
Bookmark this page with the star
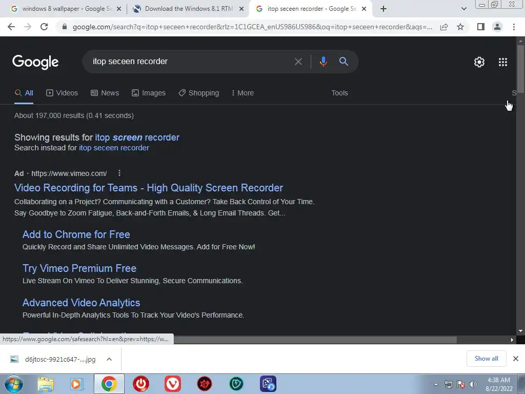(460, 27)
